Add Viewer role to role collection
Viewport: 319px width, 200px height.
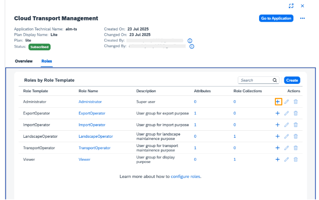tap(277, 159)
